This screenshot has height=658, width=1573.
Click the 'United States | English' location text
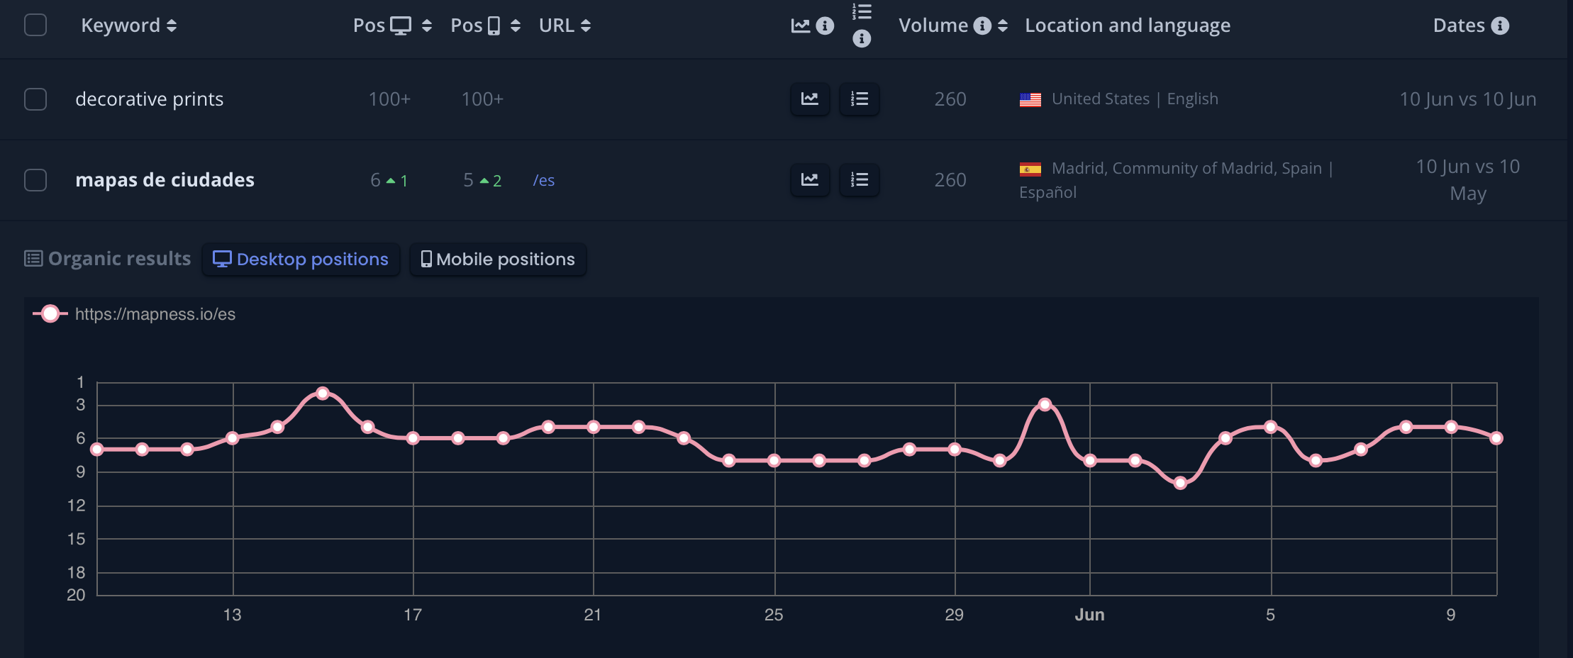pos(1135,99)
